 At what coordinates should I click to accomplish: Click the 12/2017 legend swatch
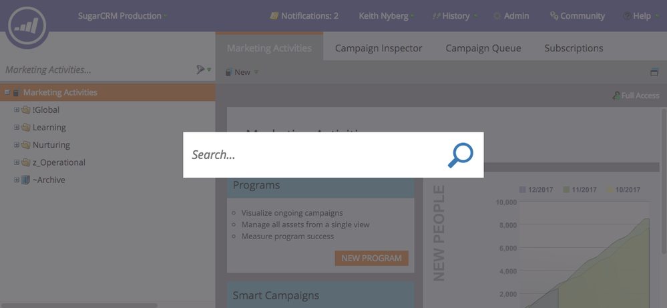click(x=523, y=190)
